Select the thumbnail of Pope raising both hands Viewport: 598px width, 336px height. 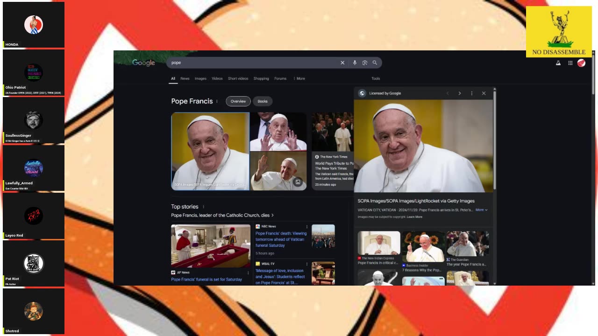pos(278,132)
